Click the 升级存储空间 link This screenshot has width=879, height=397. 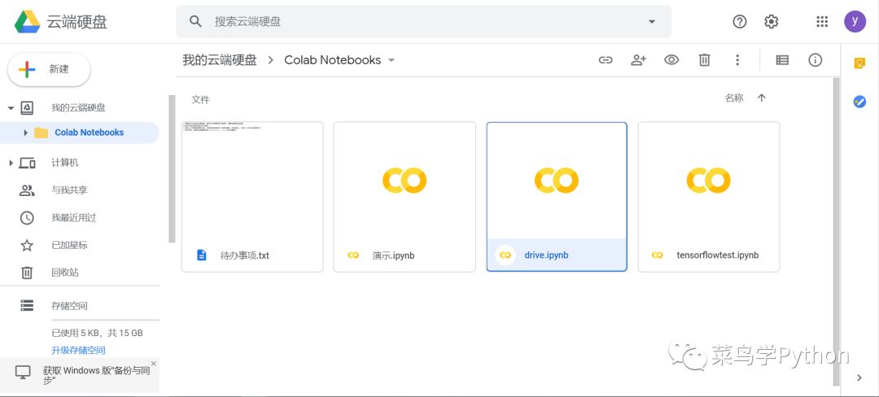pos(78,351)
